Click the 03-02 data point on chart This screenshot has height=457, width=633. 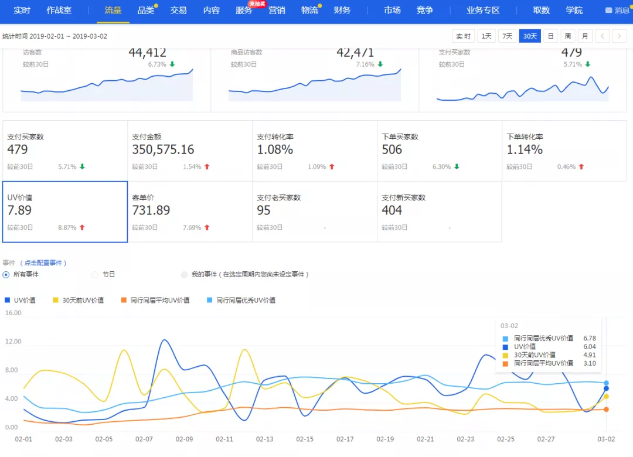606,388
